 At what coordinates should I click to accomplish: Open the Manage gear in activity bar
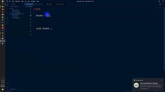(x=7, y=88)
